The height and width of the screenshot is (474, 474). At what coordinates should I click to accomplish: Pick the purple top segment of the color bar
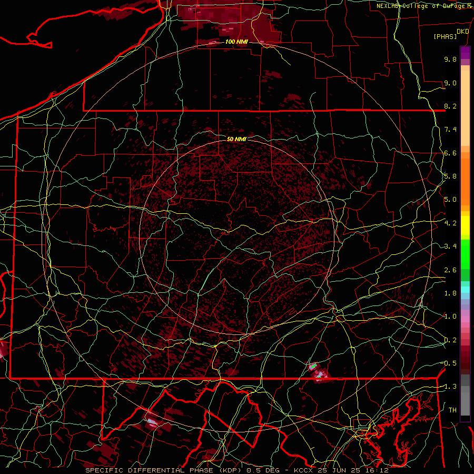click(x=465, y=53)
